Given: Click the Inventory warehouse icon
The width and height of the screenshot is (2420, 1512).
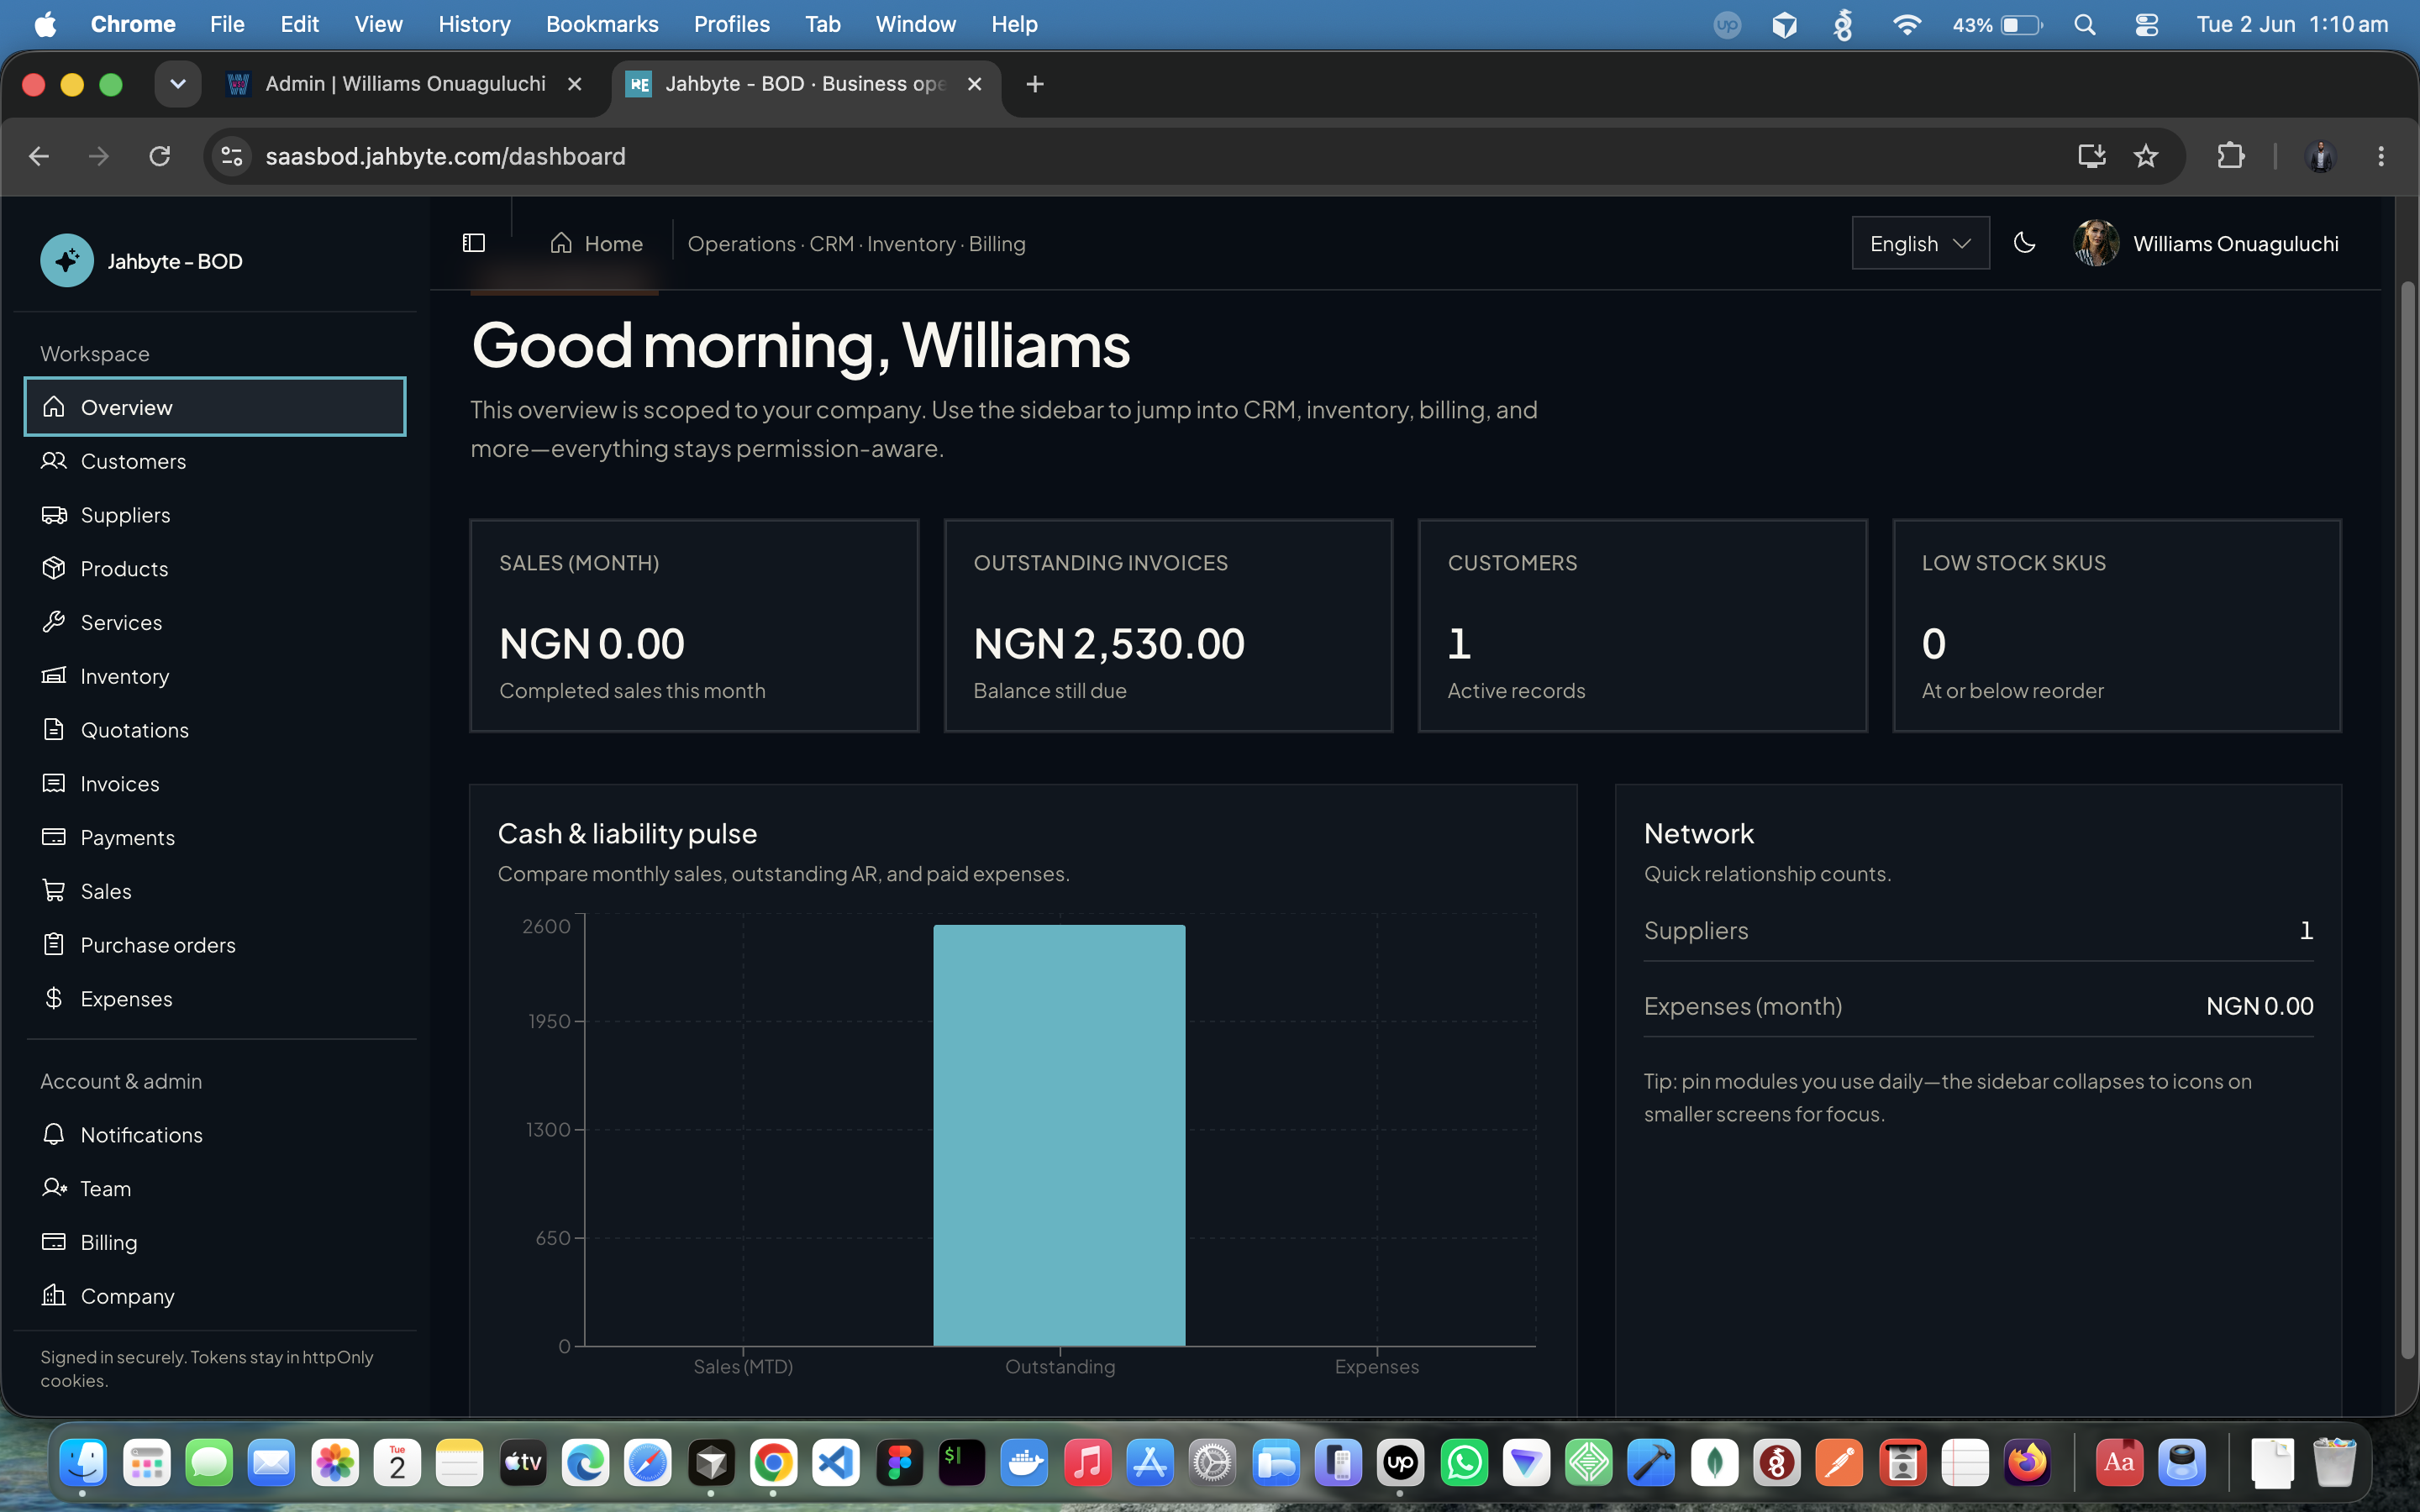Looking at the screenshot, I should [54, 676].
